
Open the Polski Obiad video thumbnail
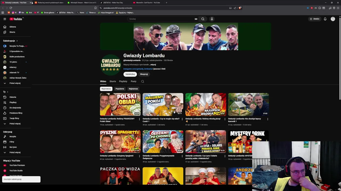(120, 104)
